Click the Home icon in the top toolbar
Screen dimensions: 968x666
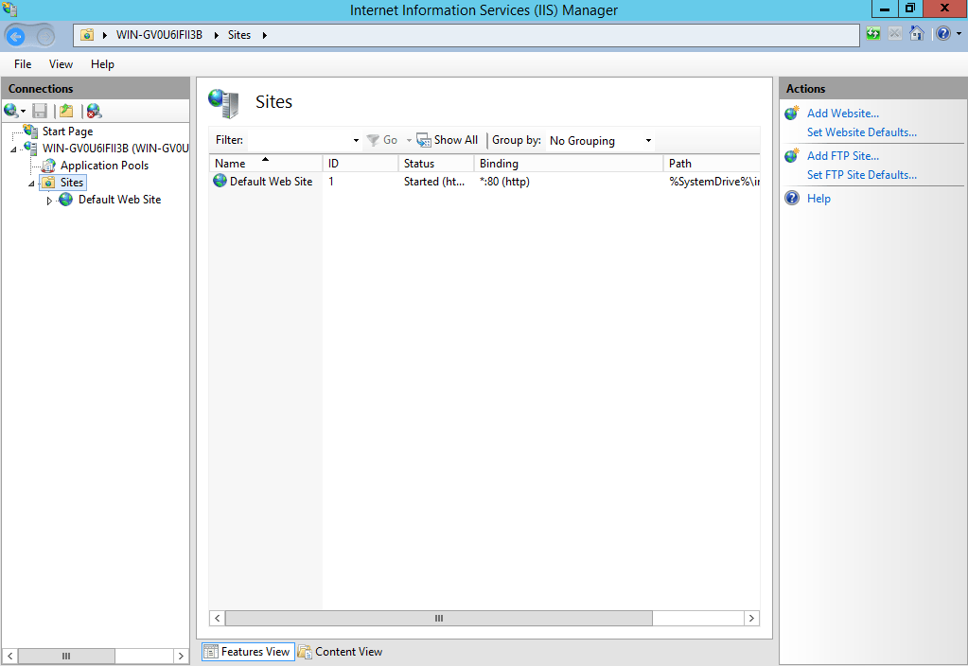[x=917, y=33]
